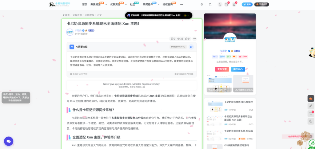Toggle dark mode from the header moon
The height and width of the screenshot is (149, 315).
220,4
